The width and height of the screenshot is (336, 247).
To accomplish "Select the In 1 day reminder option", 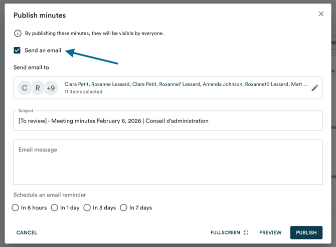I will coord(55,207).
